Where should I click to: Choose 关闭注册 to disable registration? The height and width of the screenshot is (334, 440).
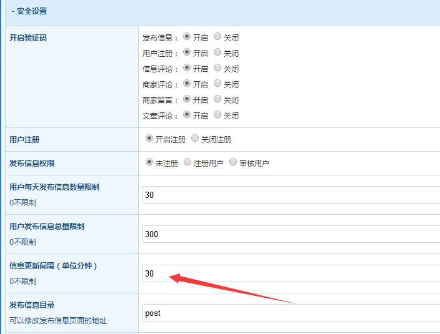pos(196,139)
